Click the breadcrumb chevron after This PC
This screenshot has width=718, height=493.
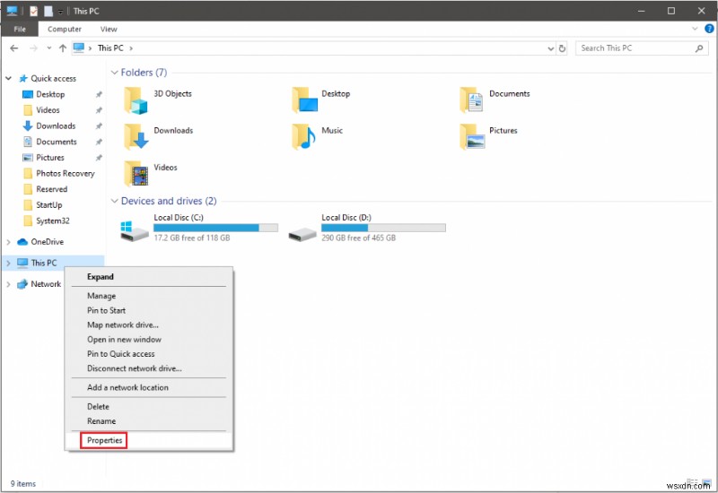[x=131, y=48]
